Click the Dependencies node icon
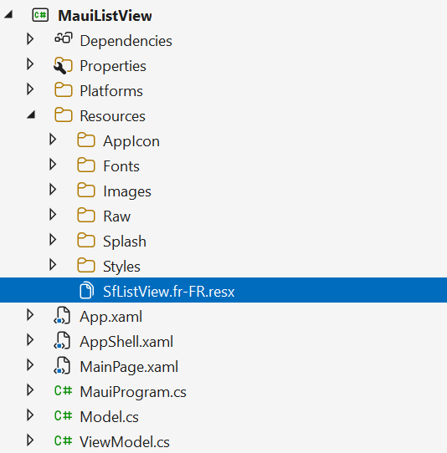 [x=64, y=38]
